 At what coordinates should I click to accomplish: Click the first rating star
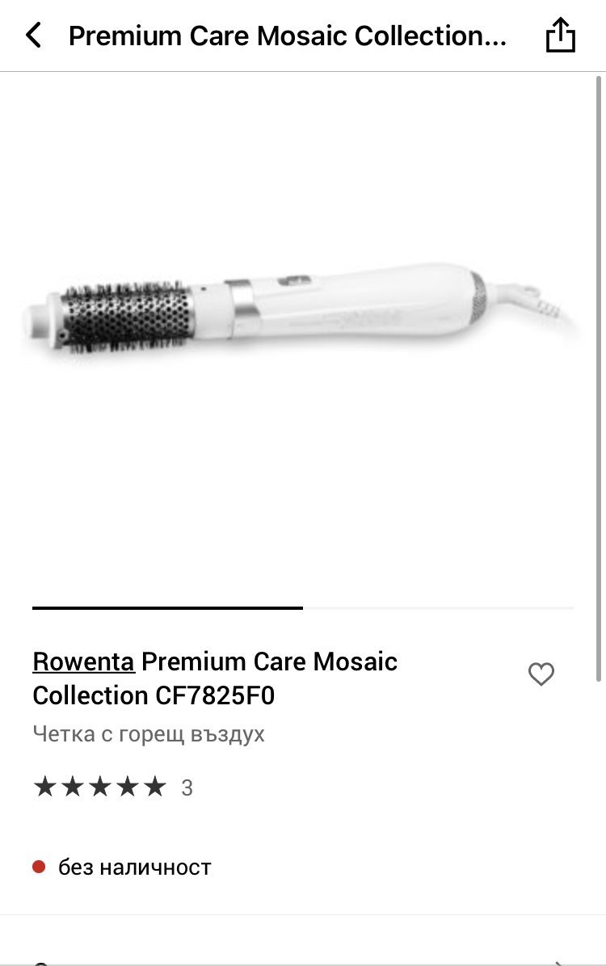(x=45, y=787)
